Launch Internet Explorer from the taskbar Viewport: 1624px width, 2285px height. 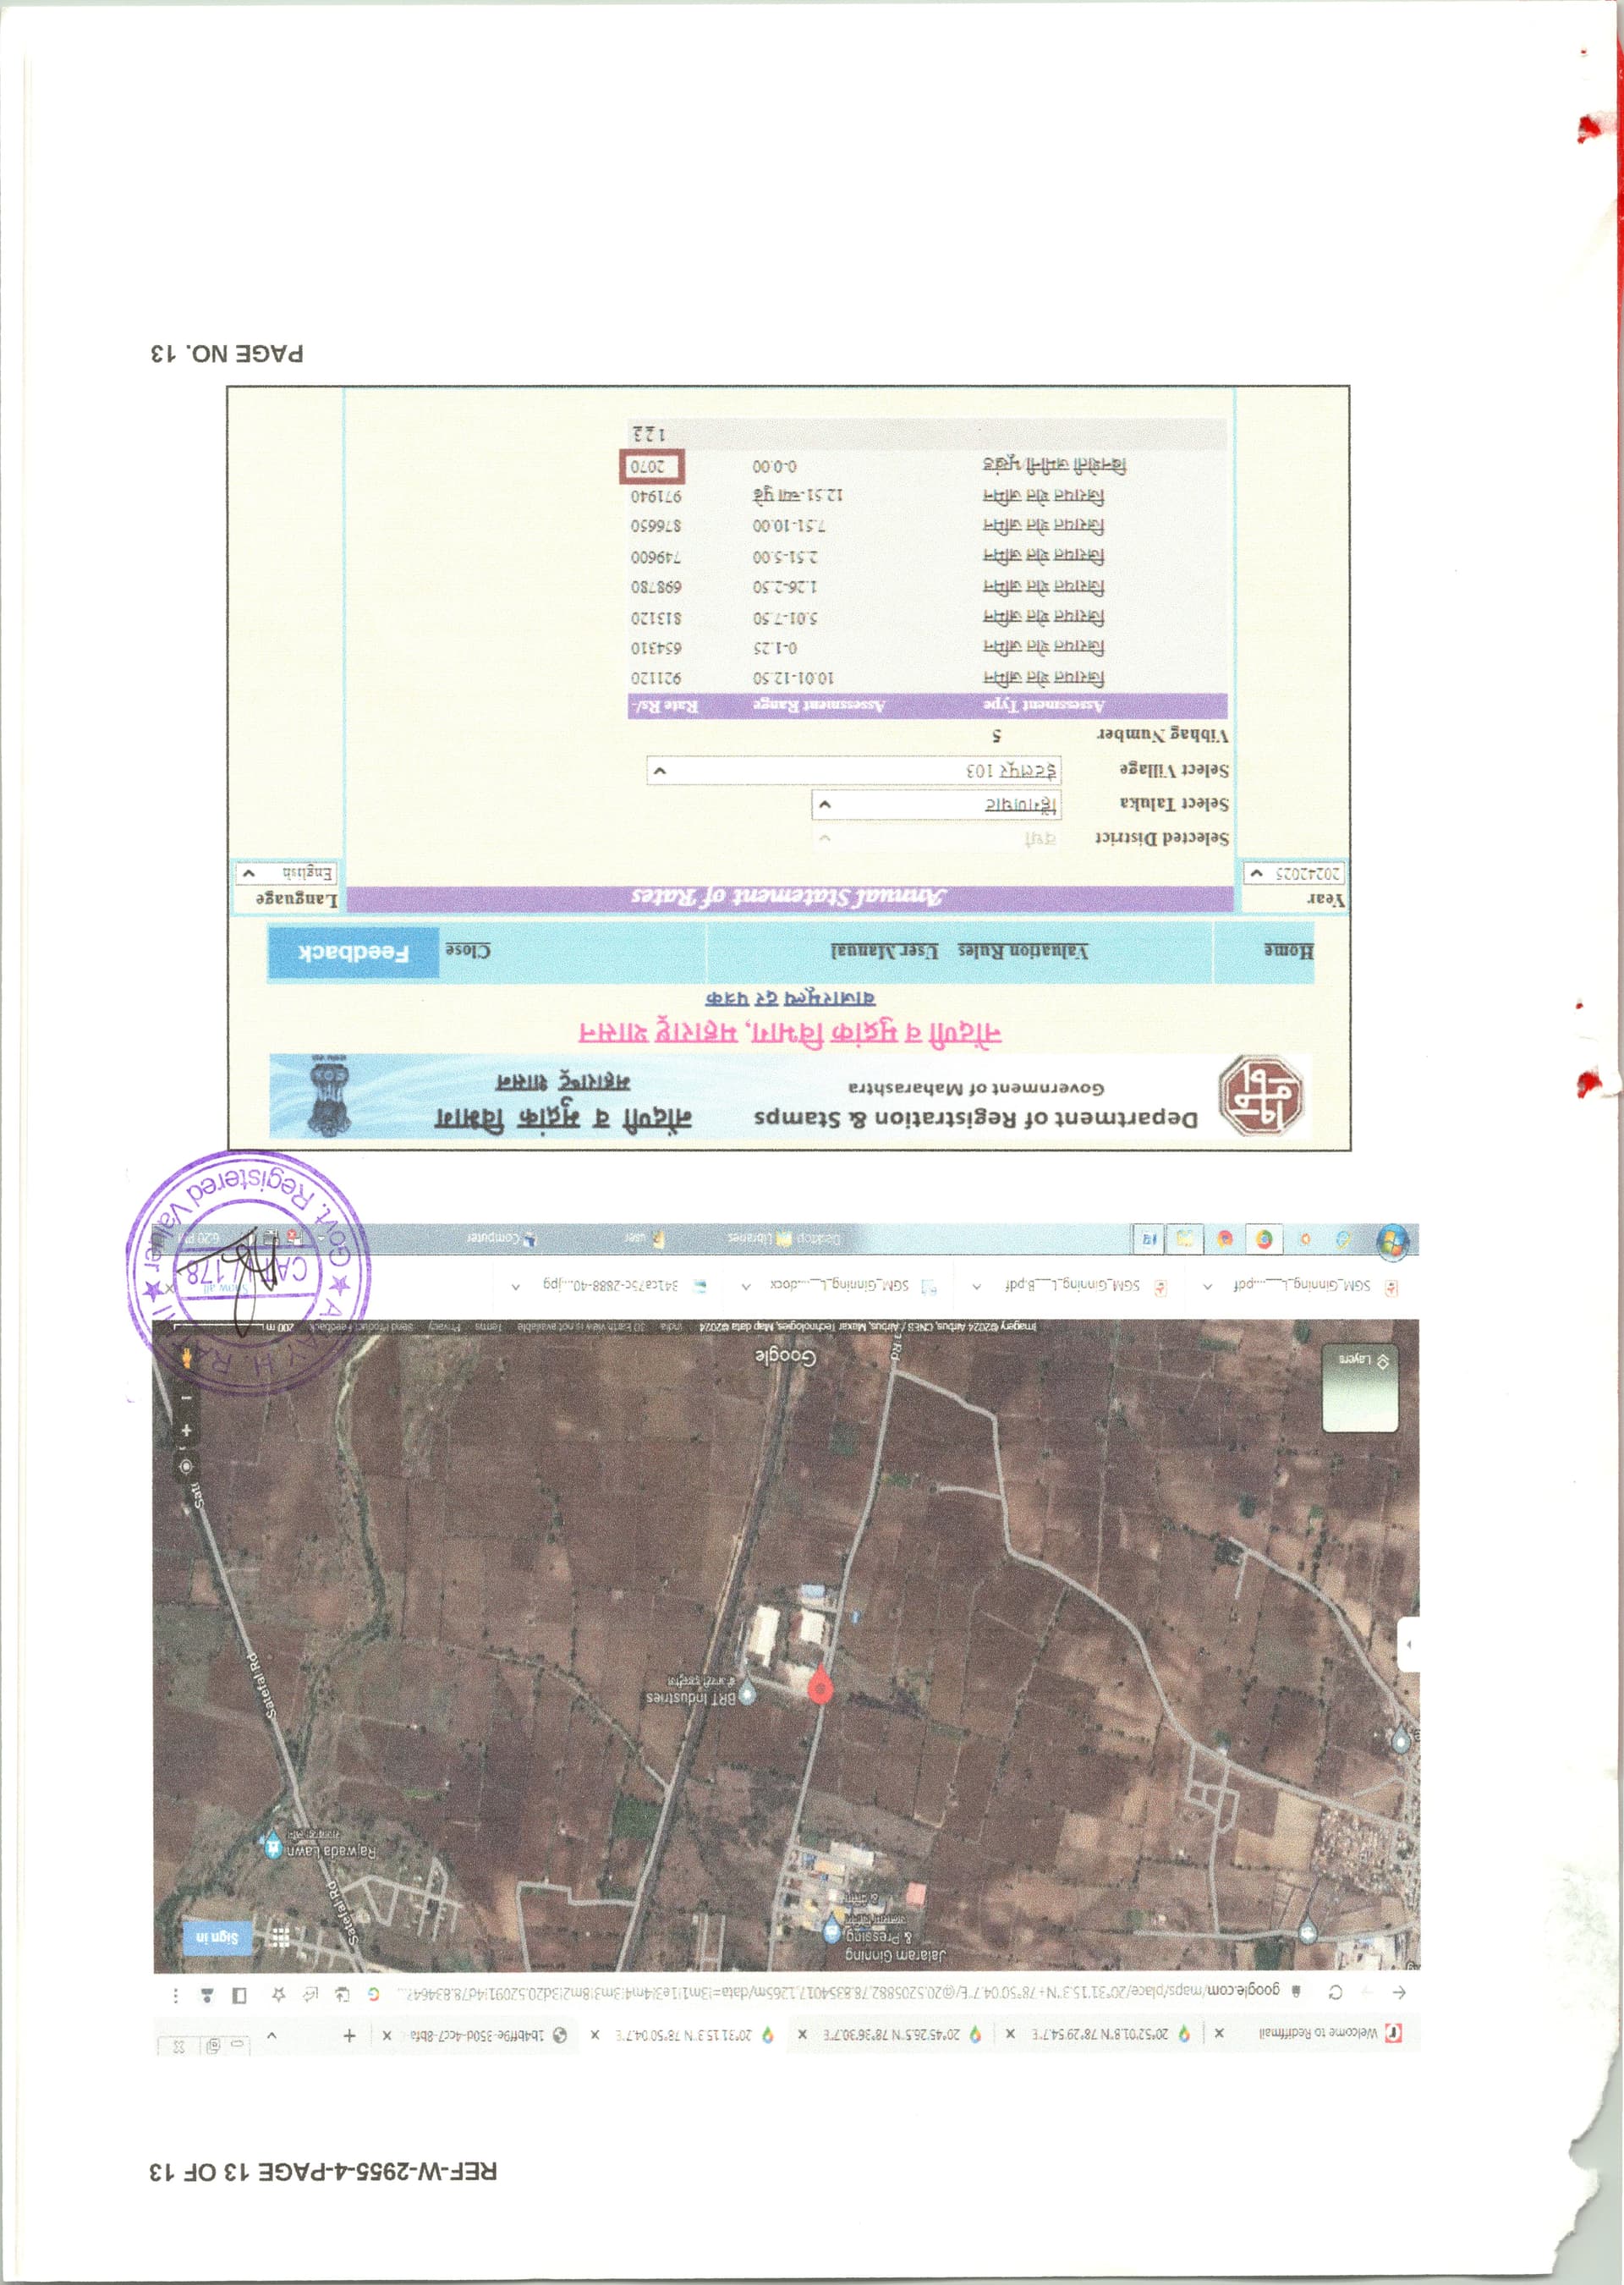tap(1343, 1240)
